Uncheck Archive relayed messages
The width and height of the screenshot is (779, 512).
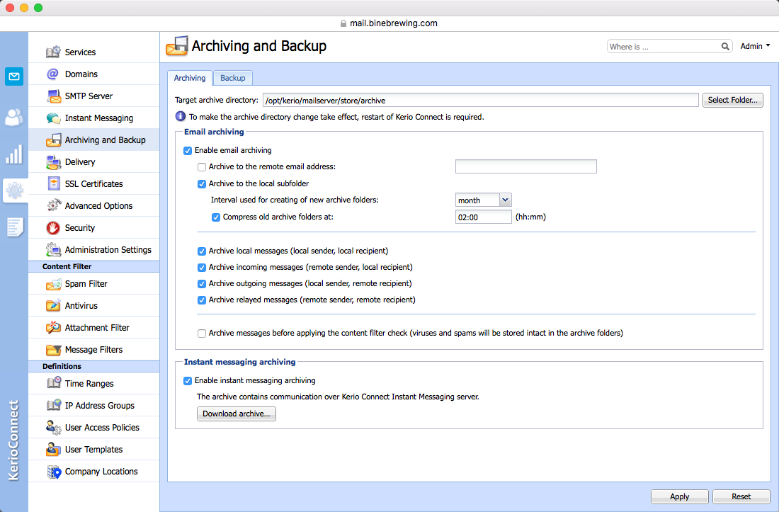[x=202, y=300]
